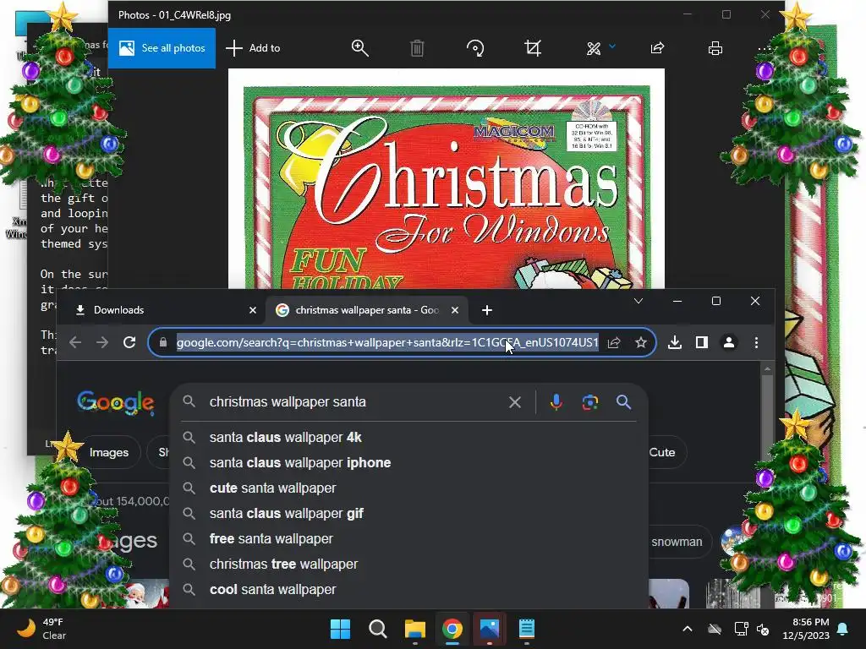
Task: Reload the Google search page
Action: tap(129, 343)
